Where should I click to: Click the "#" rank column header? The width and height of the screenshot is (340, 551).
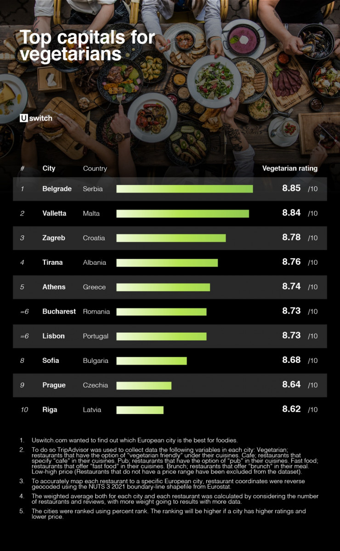pos(22,168)
